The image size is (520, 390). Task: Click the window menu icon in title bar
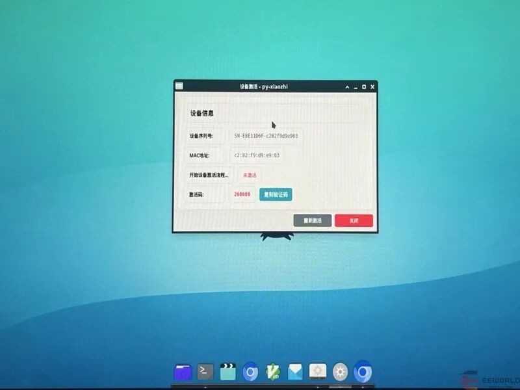coord(179,86)
